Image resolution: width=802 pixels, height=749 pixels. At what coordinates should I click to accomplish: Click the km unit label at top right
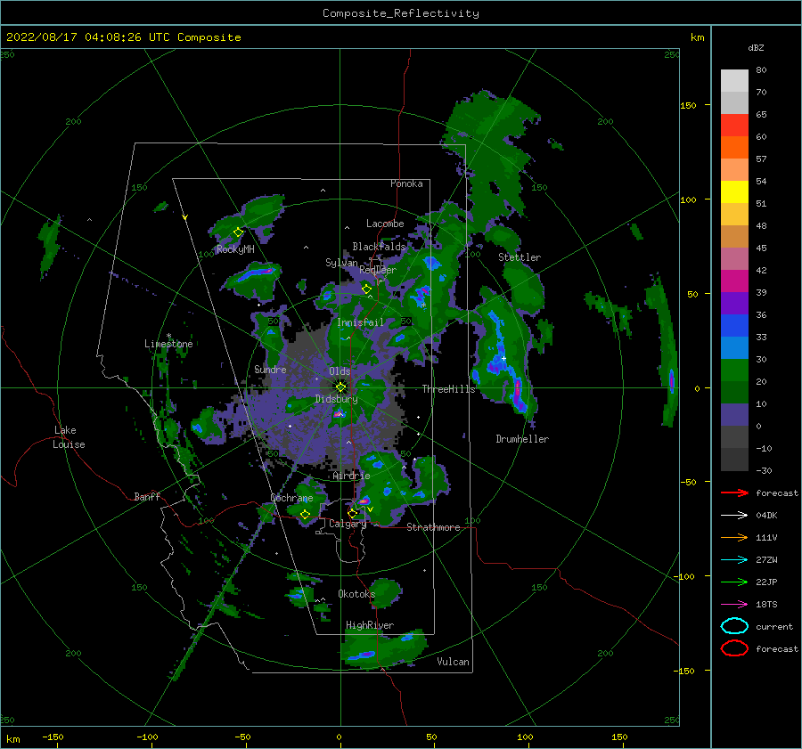(697, 37)
